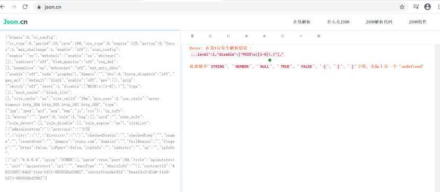Screen dimensions: 440x192
Task: Bookmark this page with the star icon
Action: 402,7
